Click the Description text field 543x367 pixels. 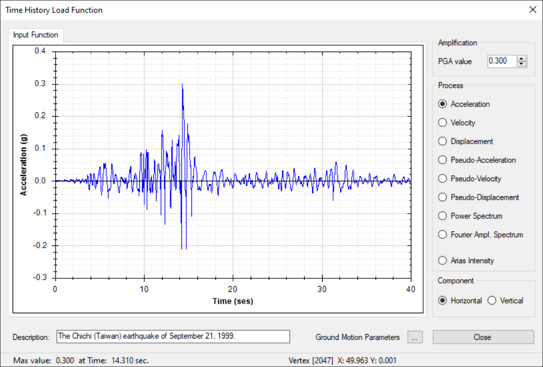click(173, 337)
